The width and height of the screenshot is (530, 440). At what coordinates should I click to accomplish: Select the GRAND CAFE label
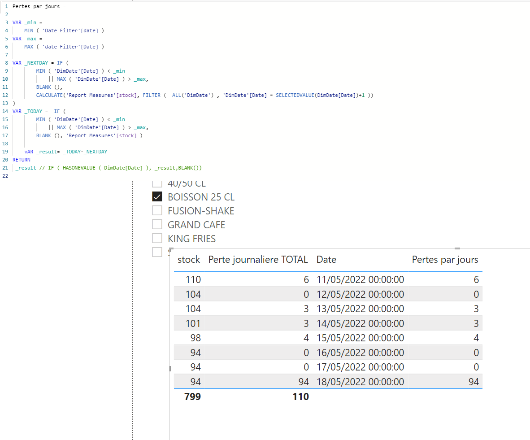point(196,225)
